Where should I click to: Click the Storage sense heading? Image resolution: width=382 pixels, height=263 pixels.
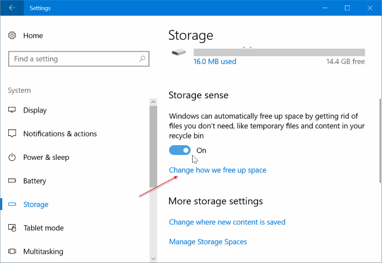tap(199, 95)
